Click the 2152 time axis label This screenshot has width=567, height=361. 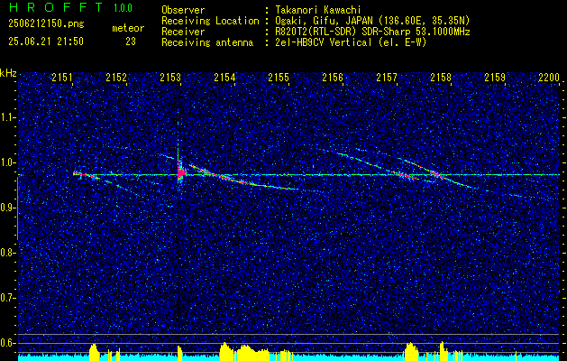point(116,78)
